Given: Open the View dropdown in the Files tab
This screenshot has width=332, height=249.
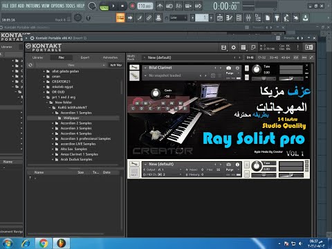Looking at the screenshot, I should pos(71,65).
